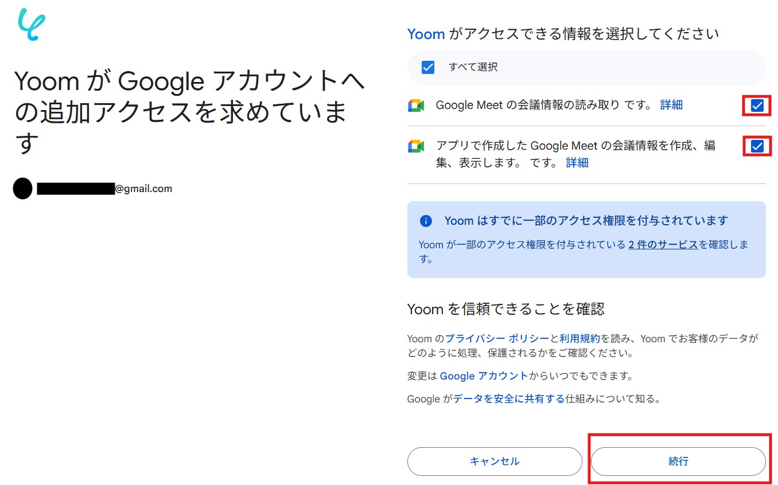Uncheck the 会議情報を作成、編集、表示 checkbox
The height and width of the screenshot is (485, 778).
tap(757, 146)
